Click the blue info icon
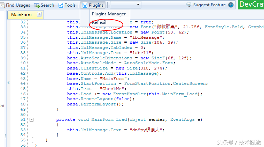The width and height of the screenshot is (264, 147). point(231,5)
